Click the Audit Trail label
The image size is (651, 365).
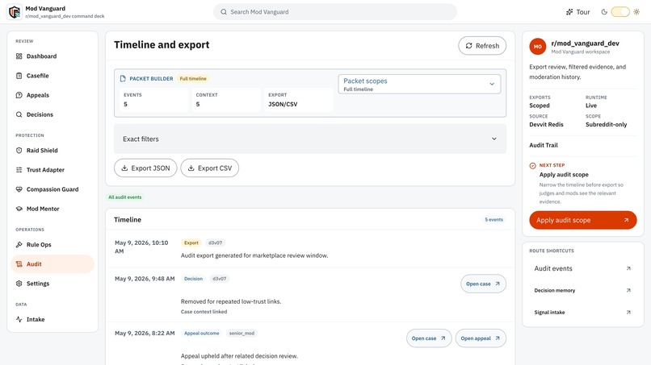point(544,145)
